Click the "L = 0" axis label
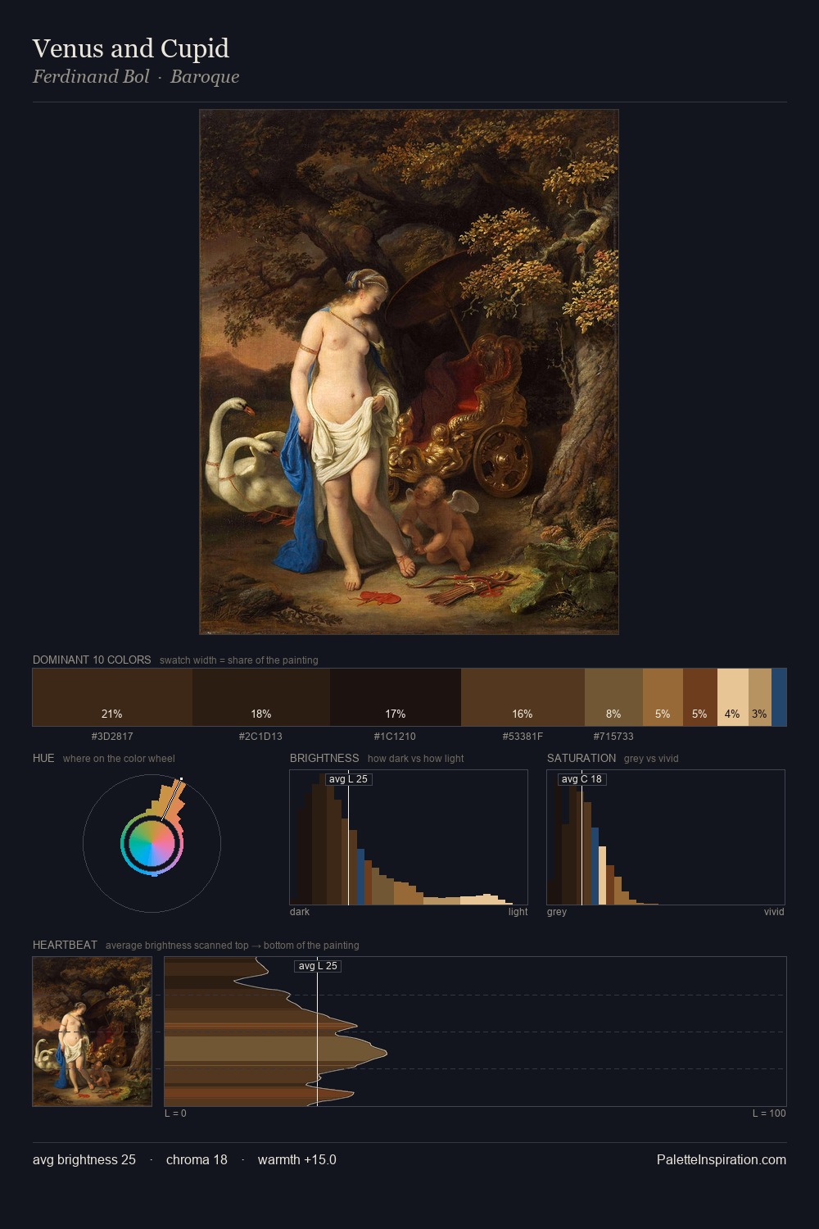The height and width of the screenshot is (1229, 819). [x=175, y=1113]
